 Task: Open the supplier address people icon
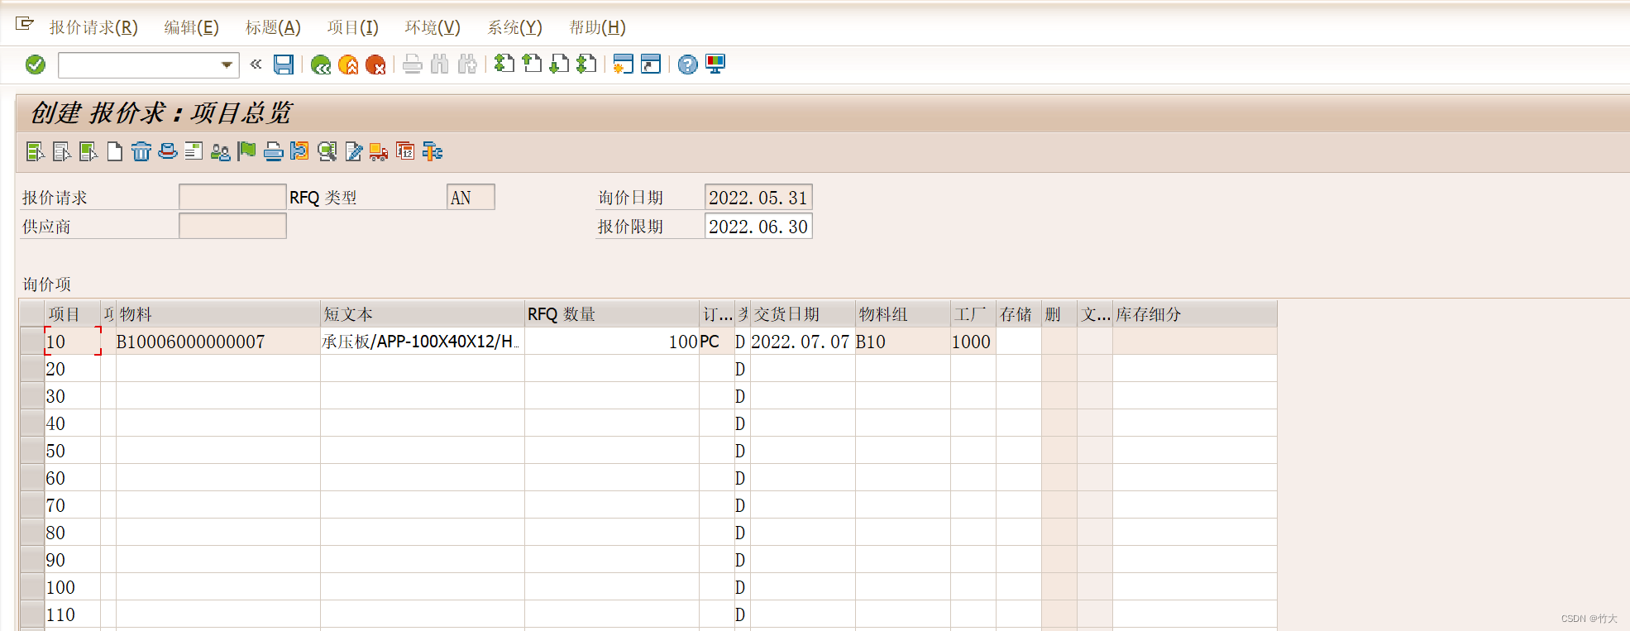click(221, 151)
